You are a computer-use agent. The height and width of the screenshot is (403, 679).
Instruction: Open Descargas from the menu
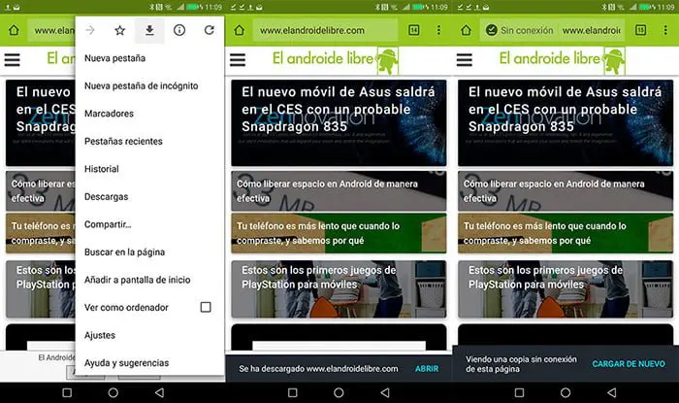point(149,197)
